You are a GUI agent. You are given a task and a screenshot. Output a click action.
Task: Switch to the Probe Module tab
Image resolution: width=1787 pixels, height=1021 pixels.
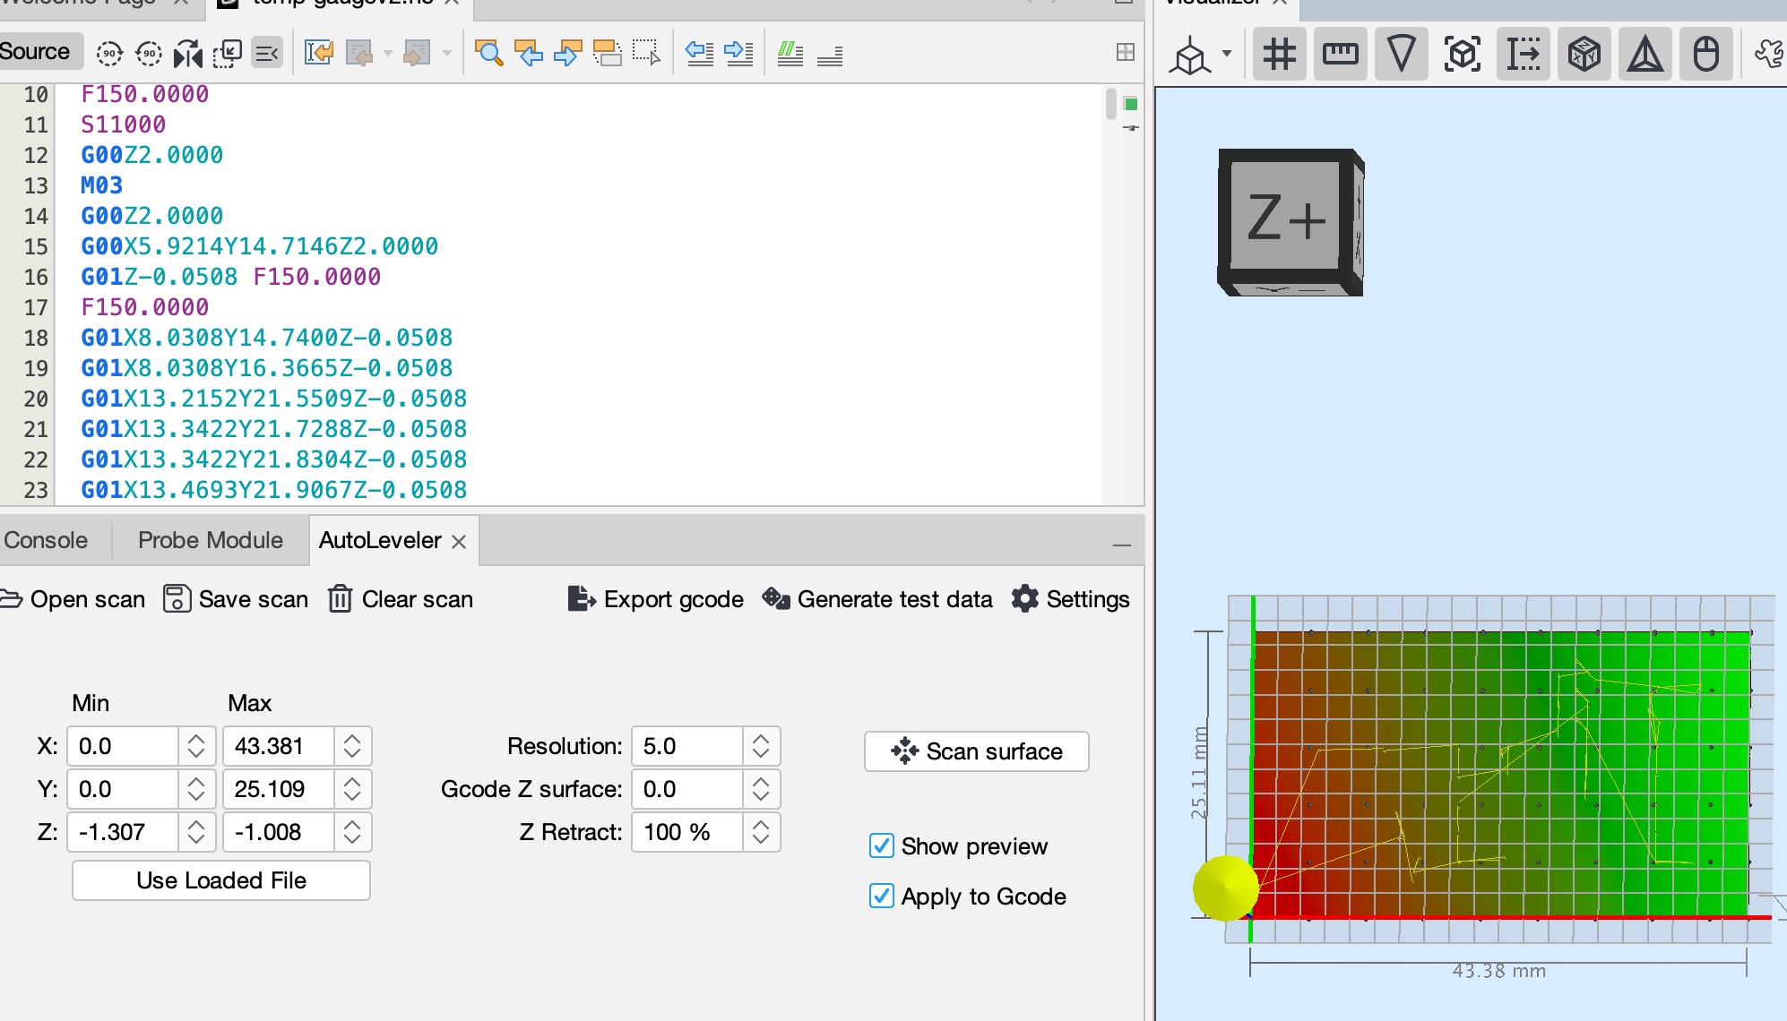[x=210, y=540]
